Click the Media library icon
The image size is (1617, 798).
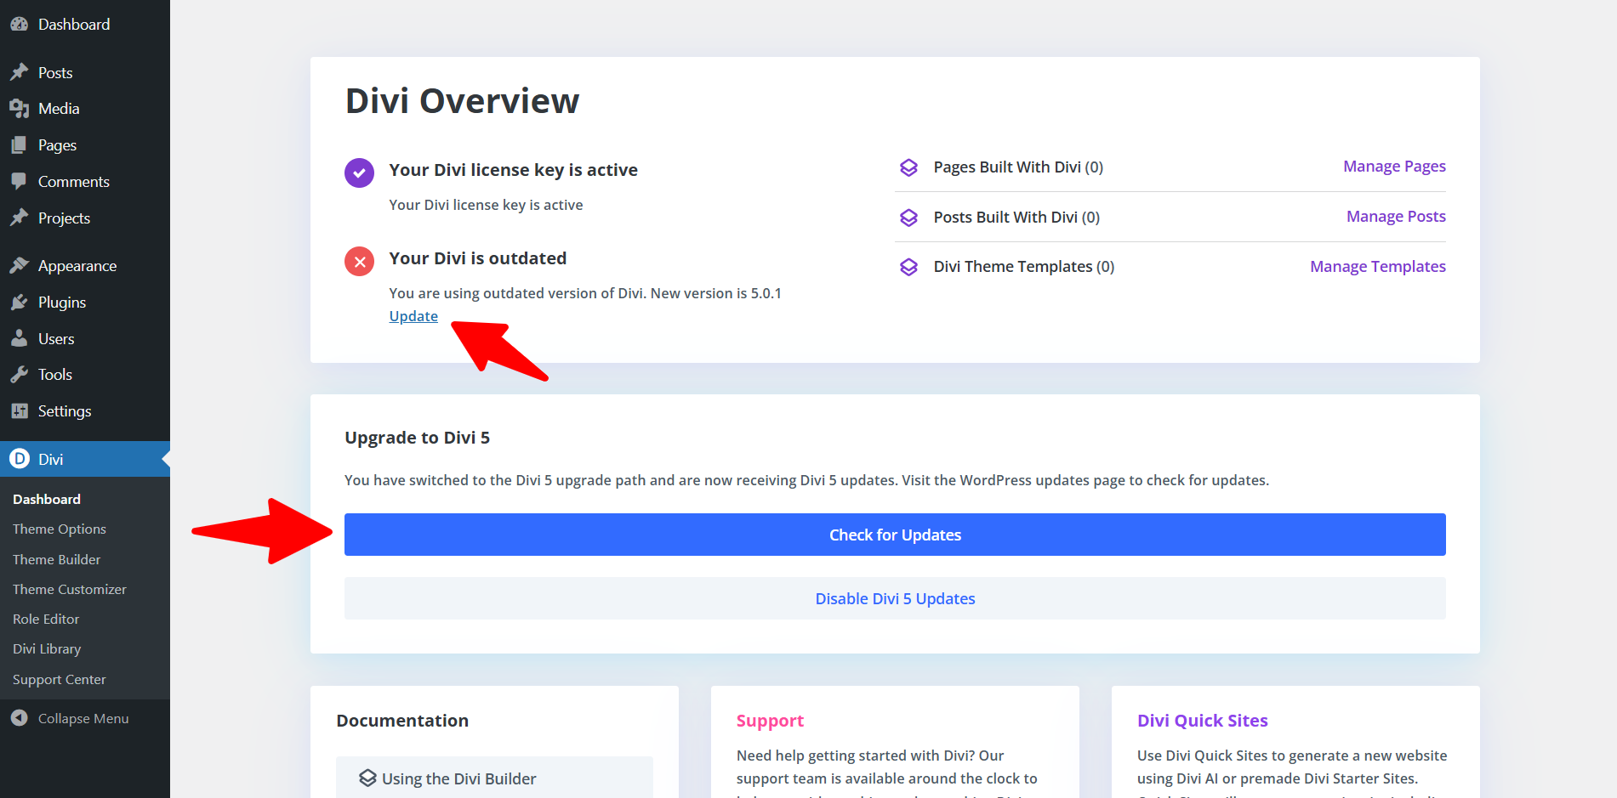[x=19, y=109]
